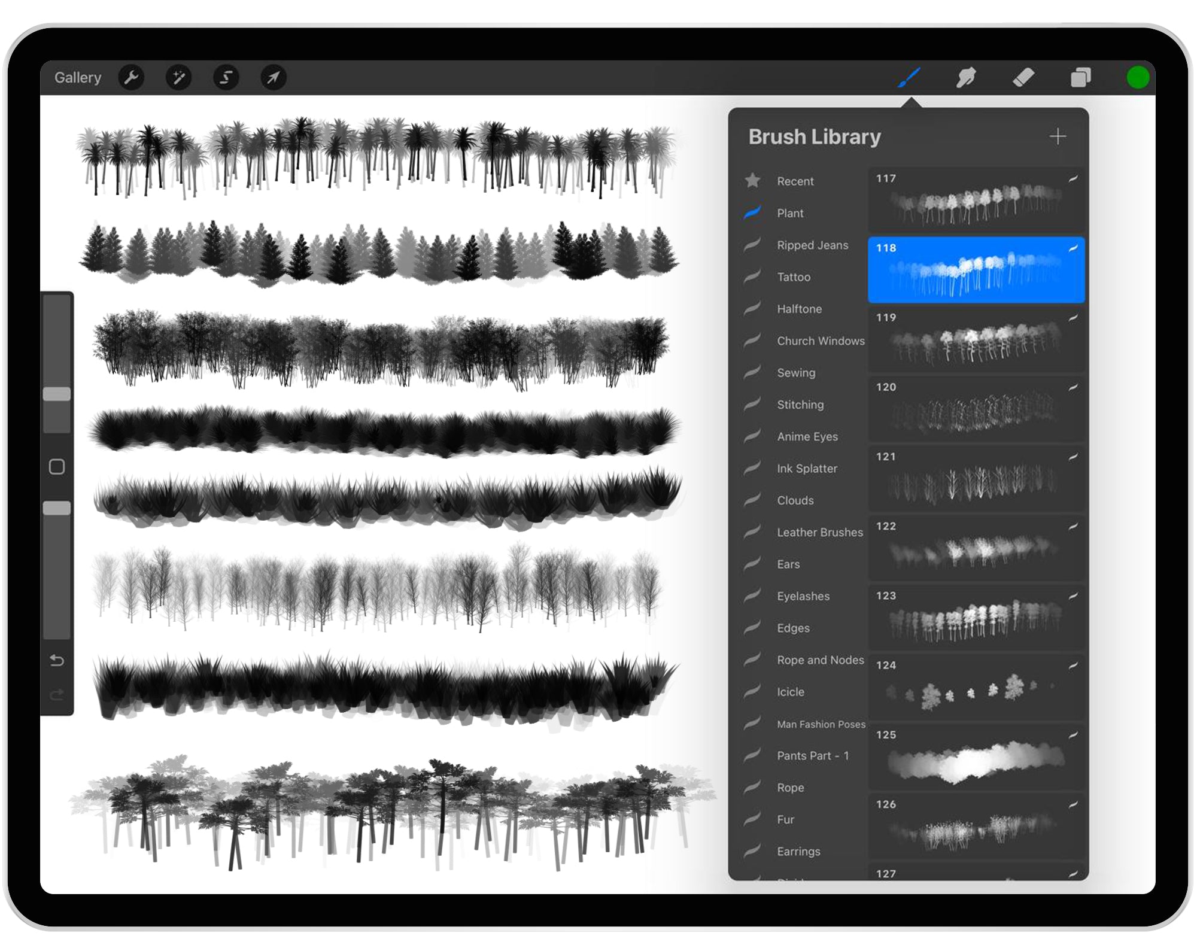This screenshot has height=951, width=1197.
Task: Tap the plus to create a new brush
Action: [1057, 136]
